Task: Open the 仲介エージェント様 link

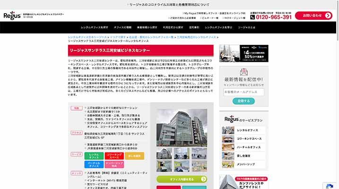Action: 234,18
